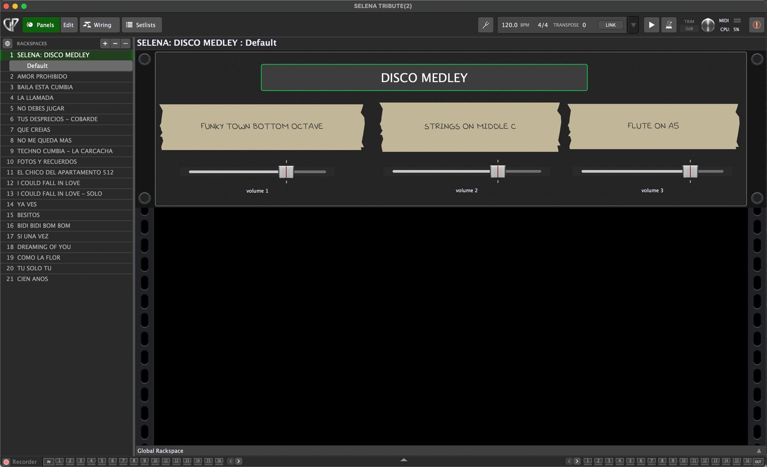Select rackspace NO DEBES JUGAR
Viewport: 767px width, 467px height.
pos(67,108)
